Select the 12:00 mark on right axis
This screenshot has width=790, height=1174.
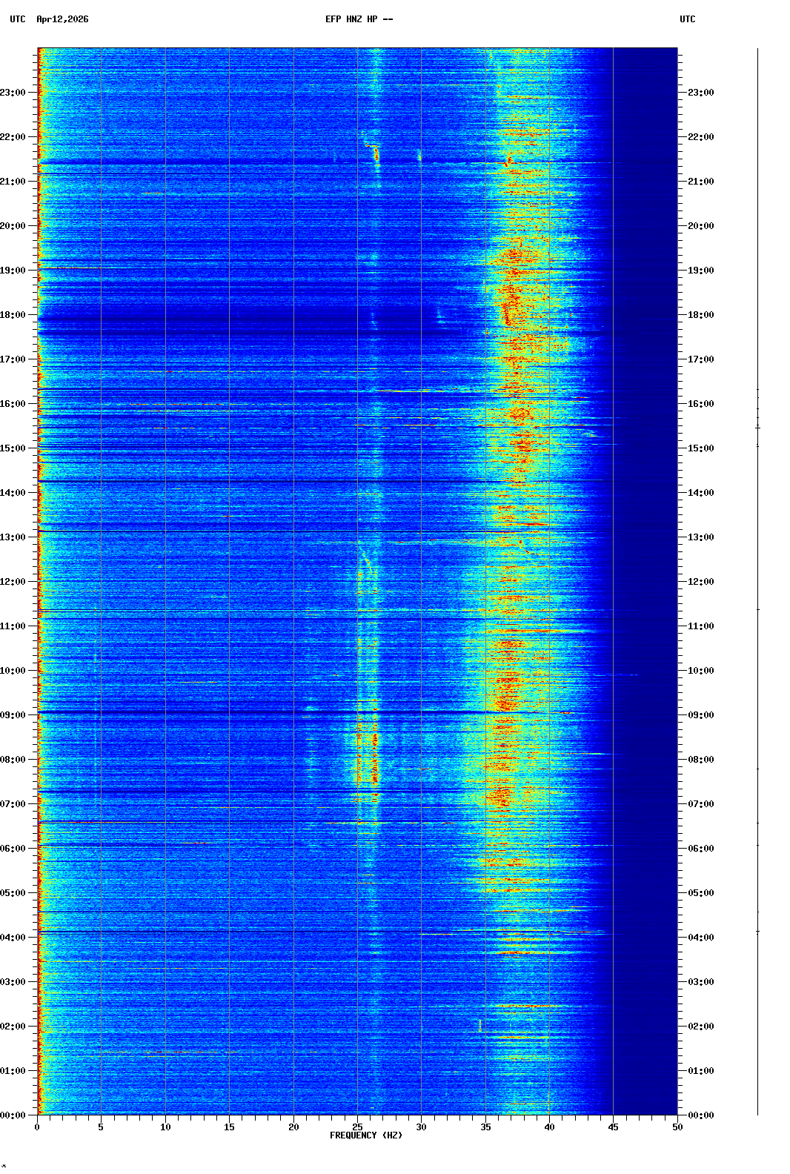(x=700, y=582)
